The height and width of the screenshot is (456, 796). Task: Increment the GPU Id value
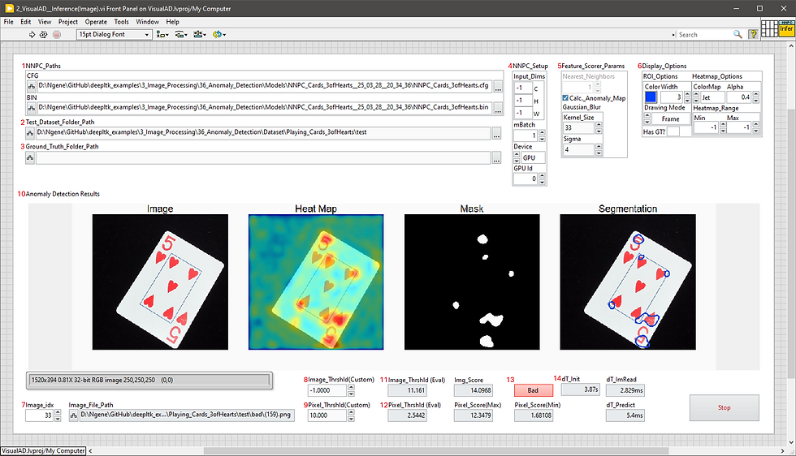[x=543, y=176]
